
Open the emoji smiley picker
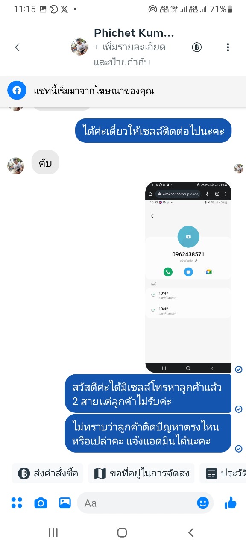tap(203, 503)
